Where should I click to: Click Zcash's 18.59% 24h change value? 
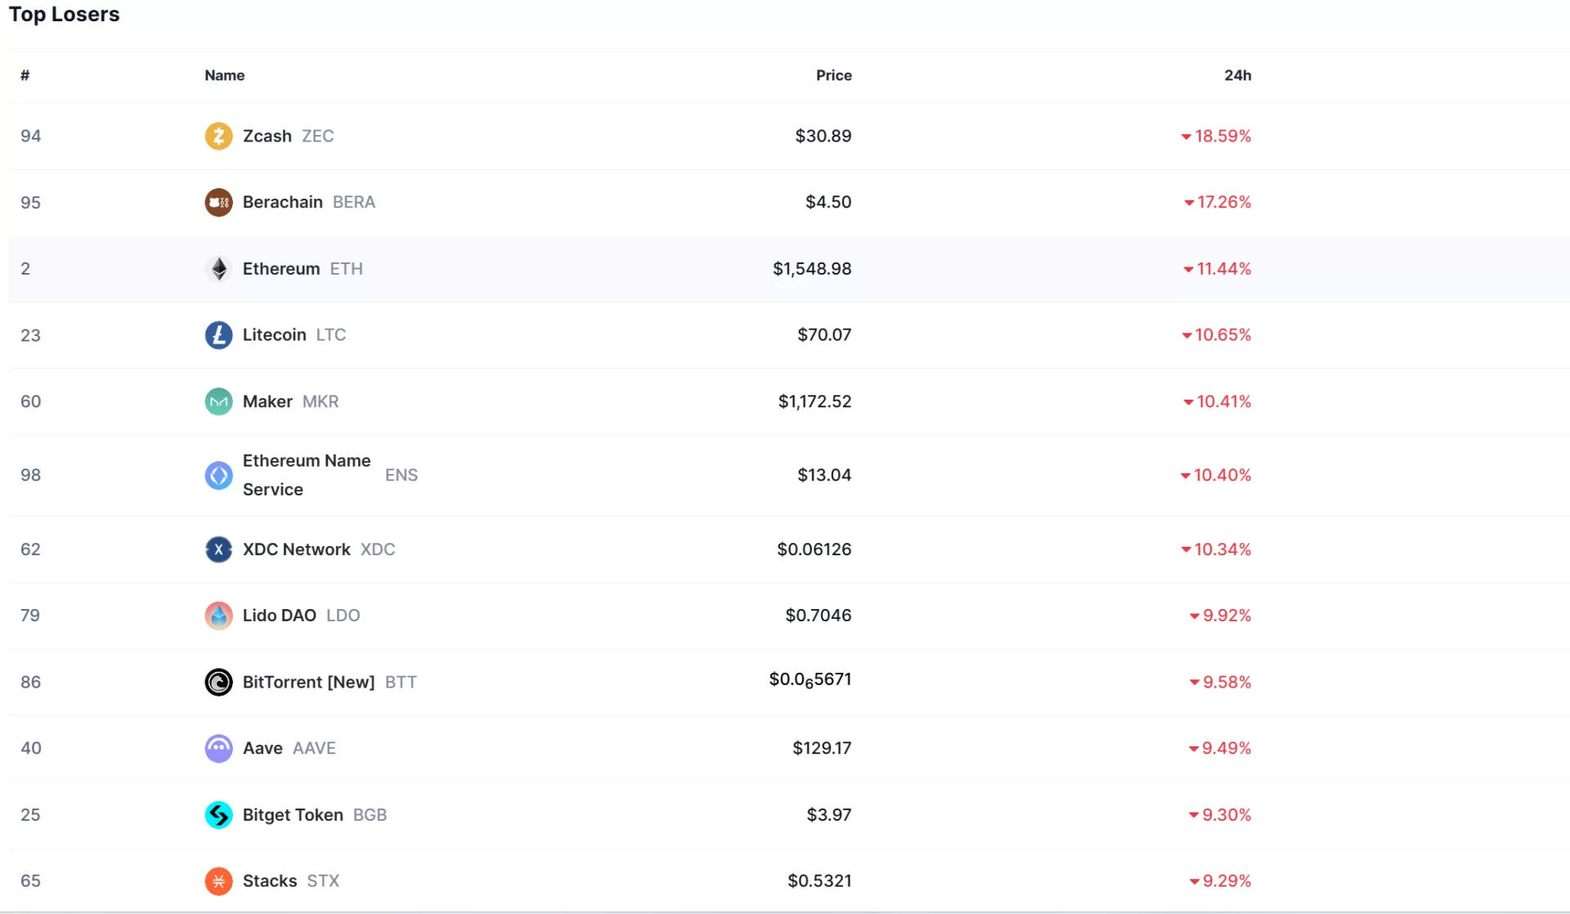(x=1222, y=136)
